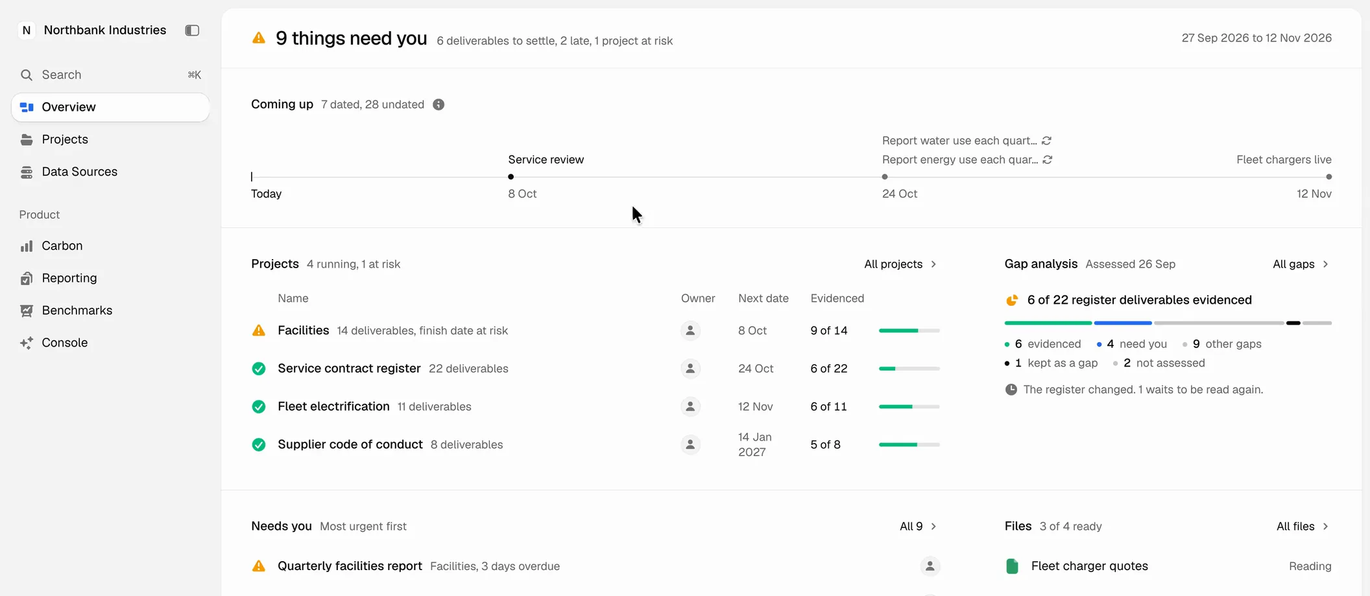Click the gap analysis pie chart icon

[x=1012, y=300]
